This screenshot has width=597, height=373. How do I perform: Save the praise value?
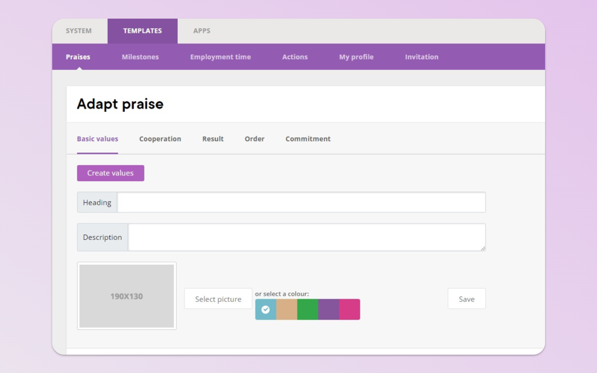pos(466,299)
